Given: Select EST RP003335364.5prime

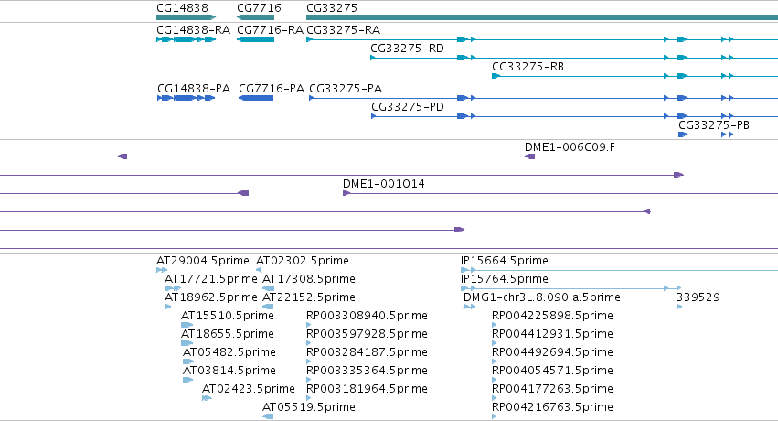Looking at the screenshot, I should pyautogui.click(x=367, y=371).
